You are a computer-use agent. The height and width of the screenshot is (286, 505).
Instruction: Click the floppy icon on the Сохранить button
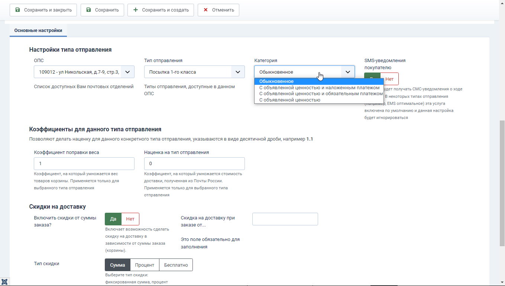pyautogui.click(x=88, y=10)
